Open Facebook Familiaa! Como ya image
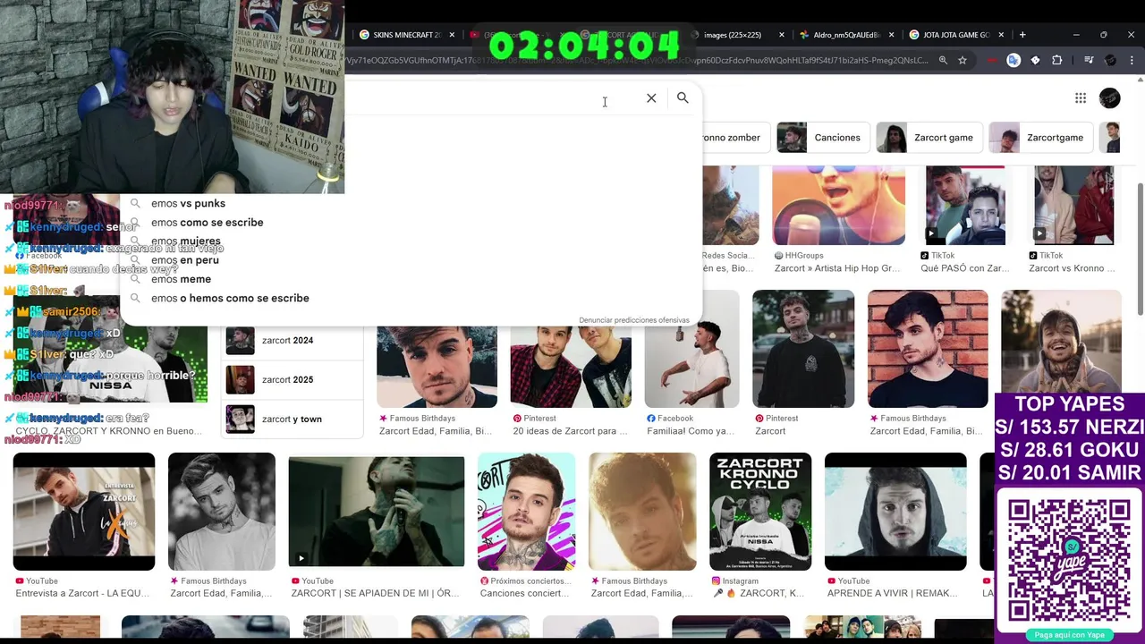 [692, 349]
